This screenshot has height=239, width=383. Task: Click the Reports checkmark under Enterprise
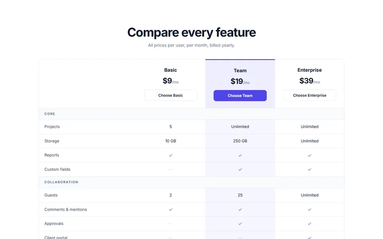click(310, 155)
